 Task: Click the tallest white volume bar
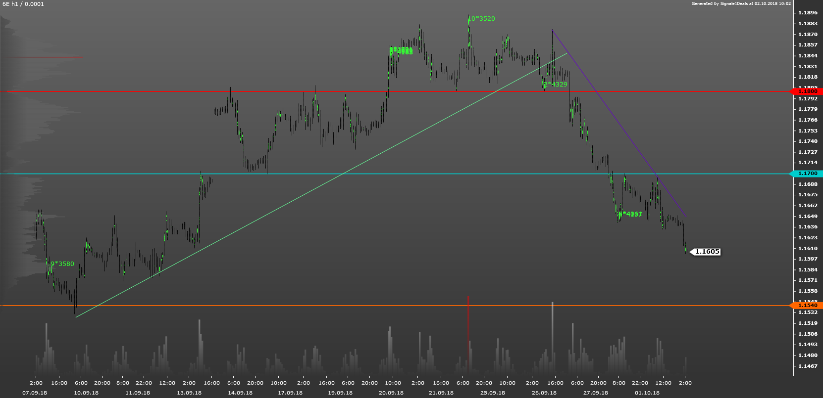coord(552,336)
